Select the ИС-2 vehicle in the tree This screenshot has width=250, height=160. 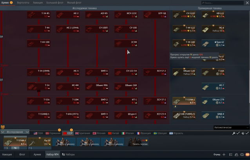point(68,14)
